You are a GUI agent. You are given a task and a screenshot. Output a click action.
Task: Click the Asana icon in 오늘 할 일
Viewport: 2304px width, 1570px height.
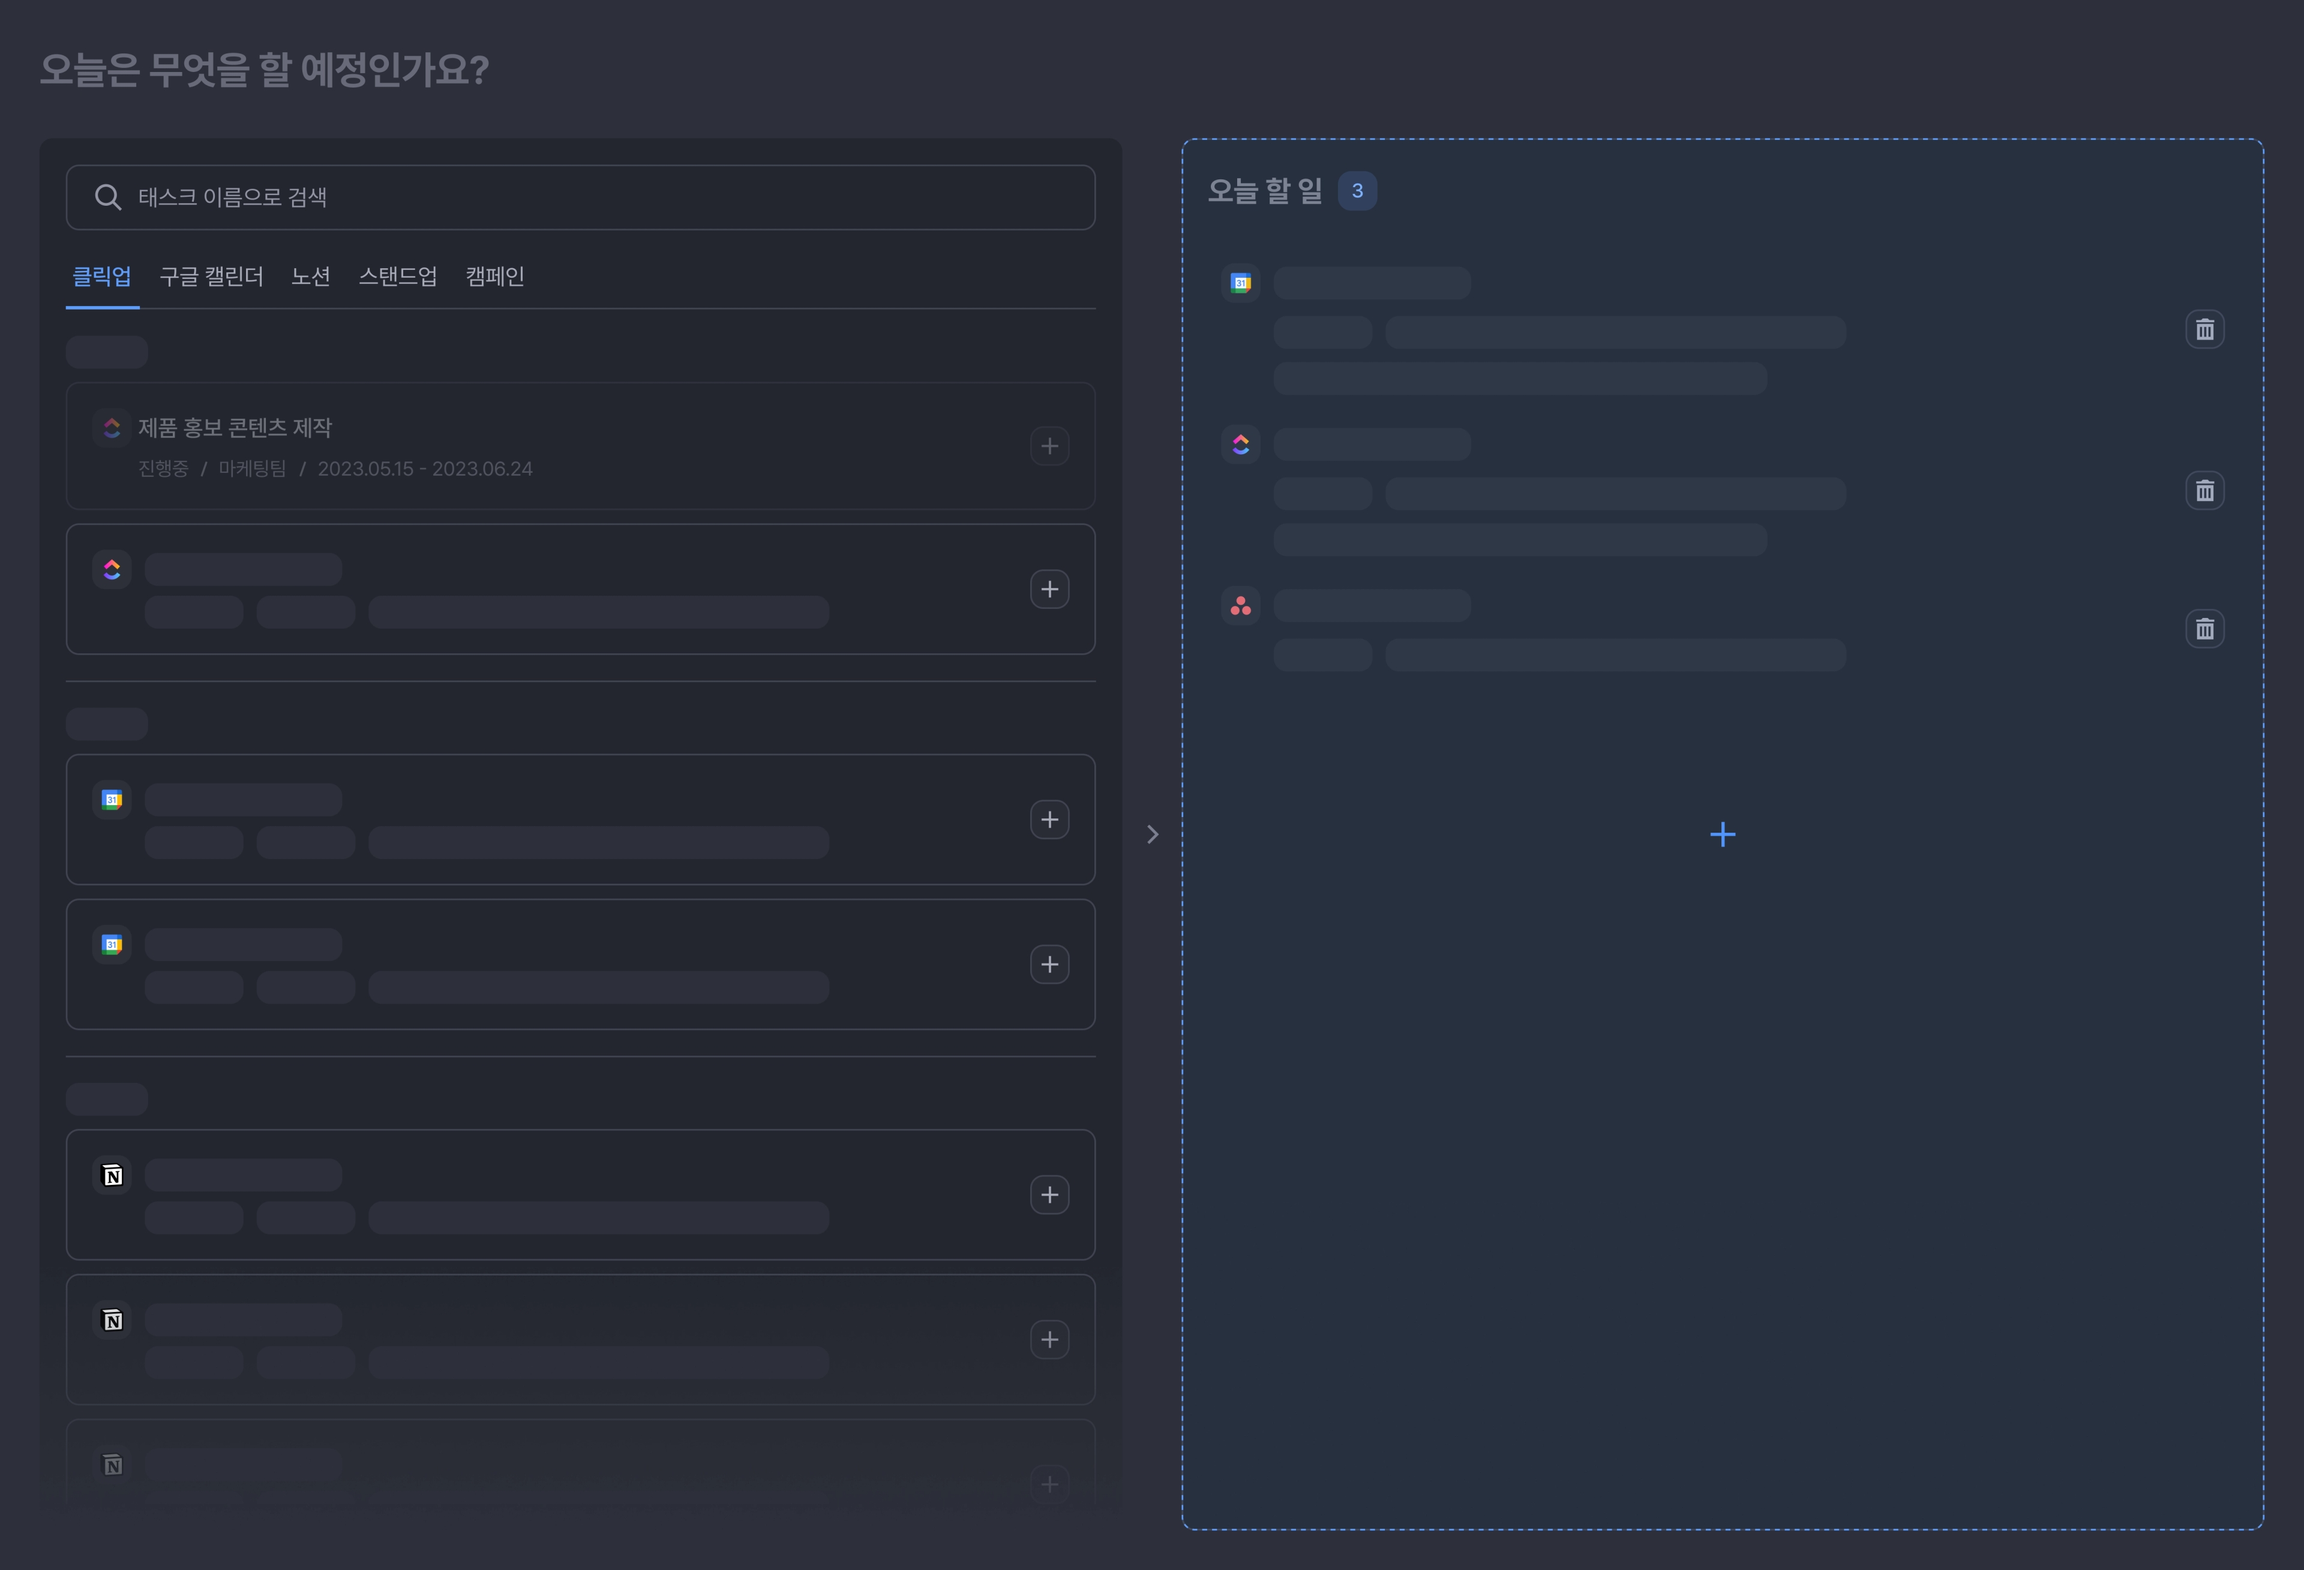1240,605
